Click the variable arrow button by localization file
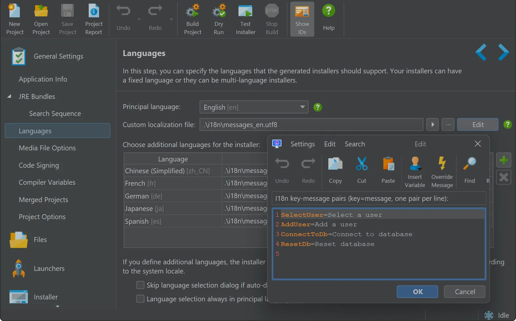 pos(432,124)
